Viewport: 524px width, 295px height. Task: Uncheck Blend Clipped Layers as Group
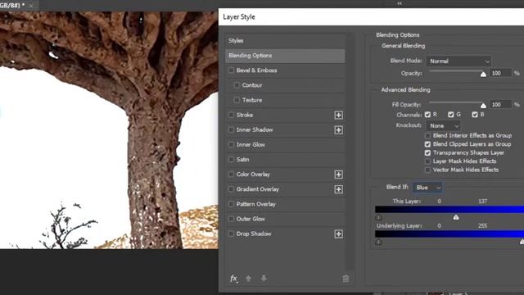coord(427,144)
